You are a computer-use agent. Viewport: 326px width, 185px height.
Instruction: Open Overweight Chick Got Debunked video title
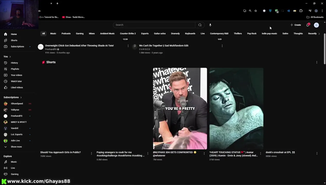click(x=79, y=45)
